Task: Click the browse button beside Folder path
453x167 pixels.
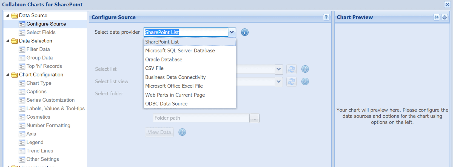Action: pos(254,118)
